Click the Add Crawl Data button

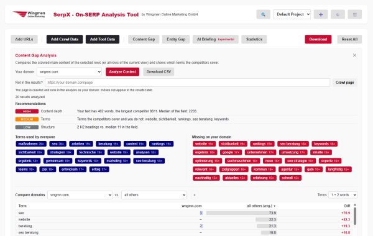click(65, 39)
